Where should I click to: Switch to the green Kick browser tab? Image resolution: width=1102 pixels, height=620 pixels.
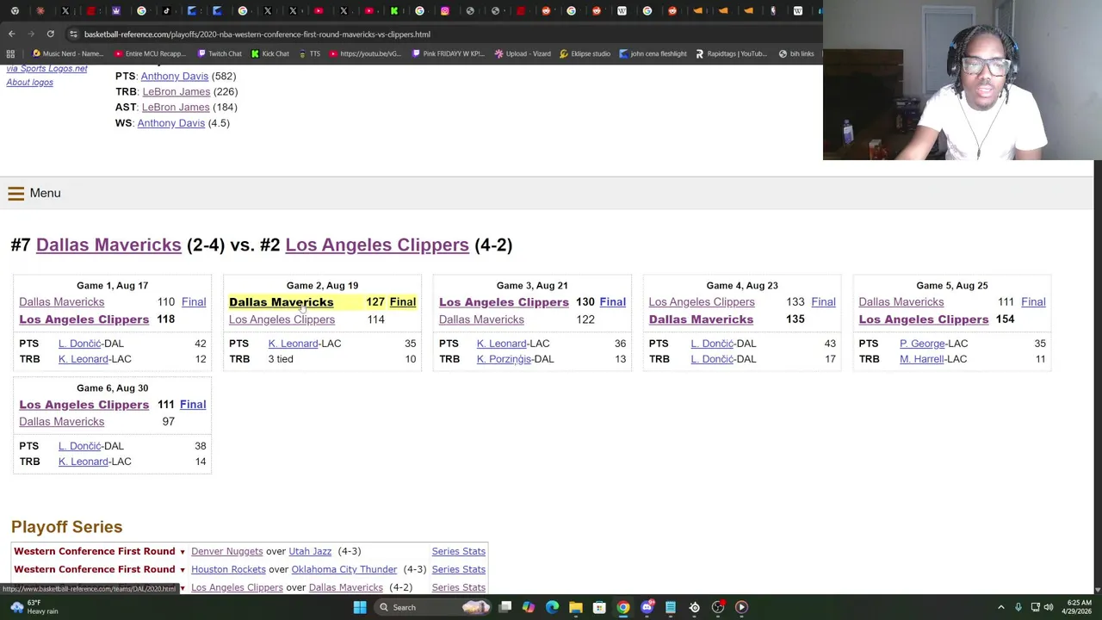coord(394,11)
